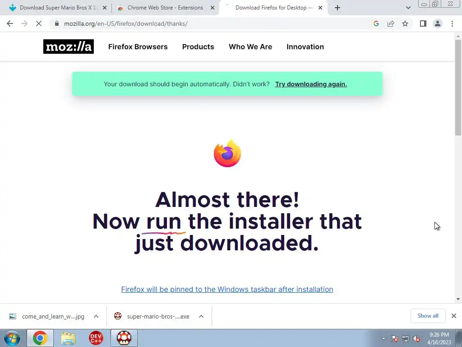Open taskbar clock and date
Viewport: 462px width, 347px height.
point(439,338)
